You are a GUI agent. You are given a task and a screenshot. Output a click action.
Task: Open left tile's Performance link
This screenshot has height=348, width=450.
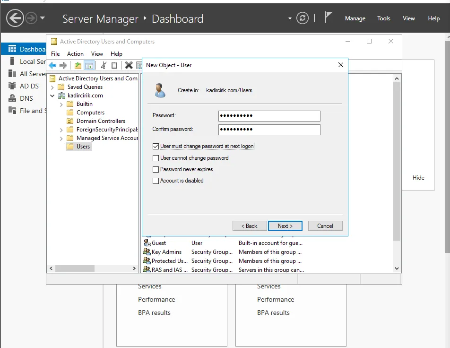point(156,299)
